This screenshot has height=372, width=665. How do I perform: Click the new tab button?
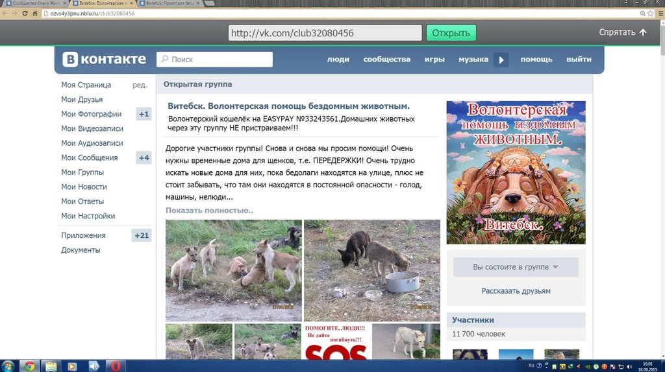coord(210,3)
